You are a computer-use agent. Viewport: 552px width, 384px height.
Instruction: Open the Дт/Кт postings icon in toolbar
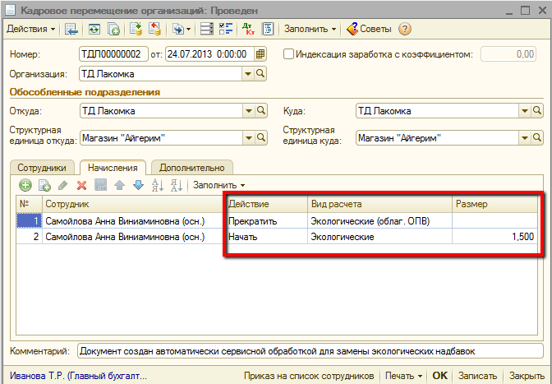coord(248,29)
